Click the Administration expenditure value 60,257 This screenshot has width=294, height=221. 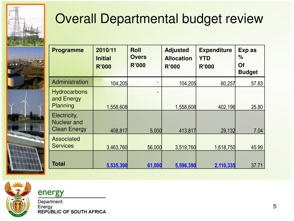[x=228, y=83]
